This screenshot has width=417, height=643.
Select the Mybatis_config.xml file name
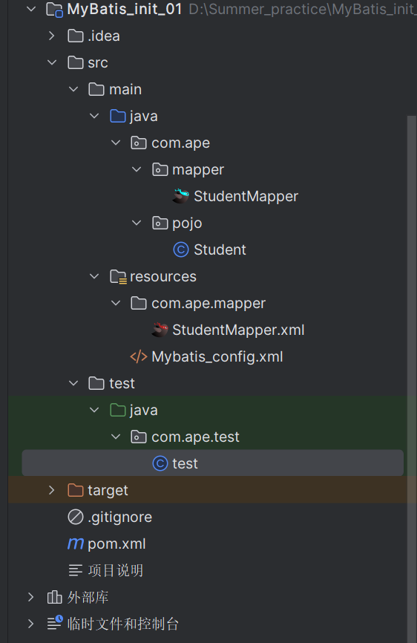coord(217,356)
